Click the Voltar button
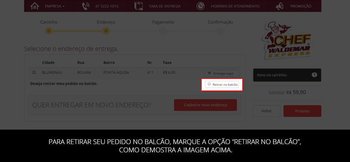 pos(267,111)
